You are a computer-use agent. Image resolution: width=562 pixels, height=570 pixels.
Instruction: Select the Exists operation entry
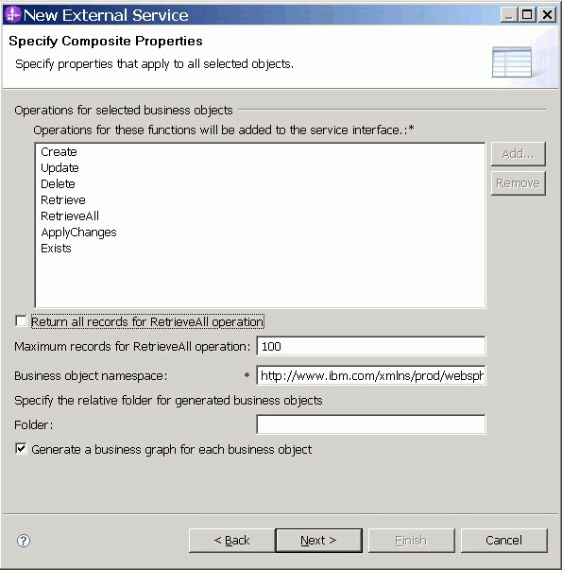pyautogui.click(x=56, y=248)
